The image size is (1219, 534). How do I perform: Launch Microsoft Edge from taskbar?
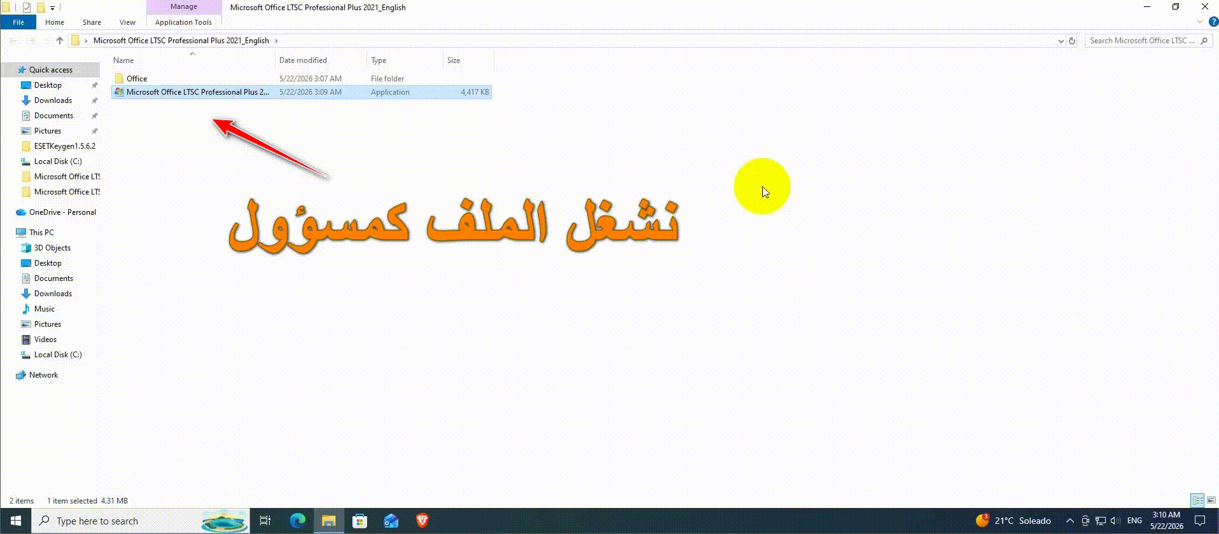pos(297,521)
